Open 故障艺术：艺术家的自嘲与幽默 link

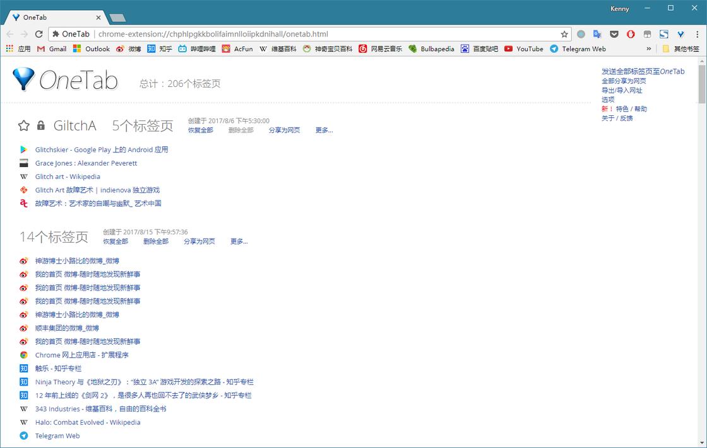point(98,204)
